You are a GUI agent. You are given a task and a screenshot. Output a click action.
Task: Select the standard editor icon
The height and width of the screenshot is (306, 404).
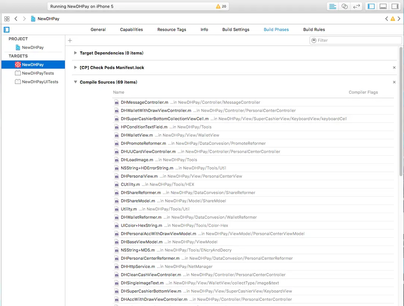point(332,6)
